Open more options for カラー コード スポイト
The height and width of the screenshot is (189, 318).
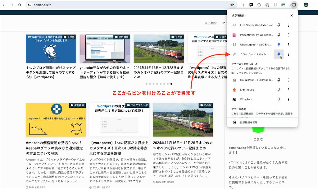[x=288, y=54]
